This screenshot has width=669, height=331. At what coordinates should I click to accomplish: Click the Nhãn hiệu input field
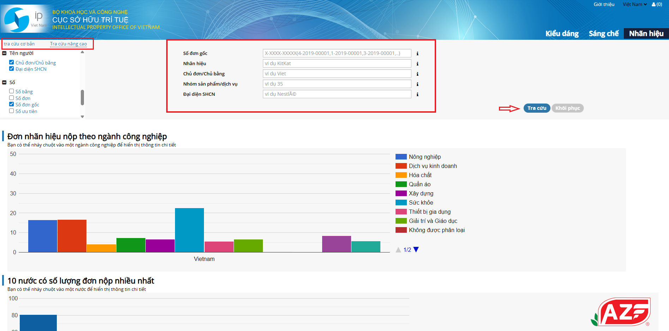pos(337,63)
